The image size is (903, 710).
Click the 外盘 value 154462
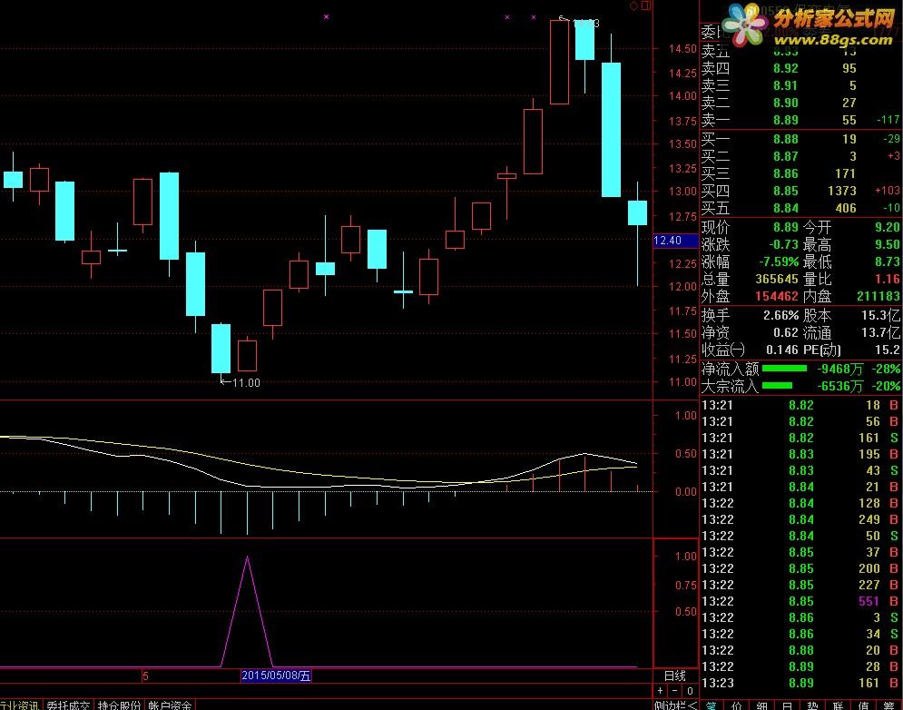tap(777, 296)
